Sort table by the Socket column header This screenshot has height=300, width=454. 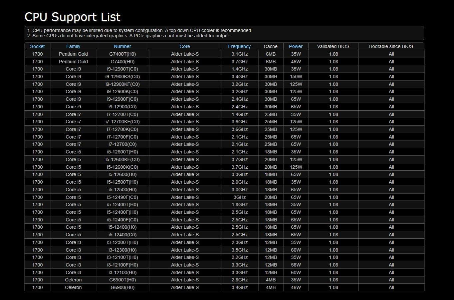[37, 46]
